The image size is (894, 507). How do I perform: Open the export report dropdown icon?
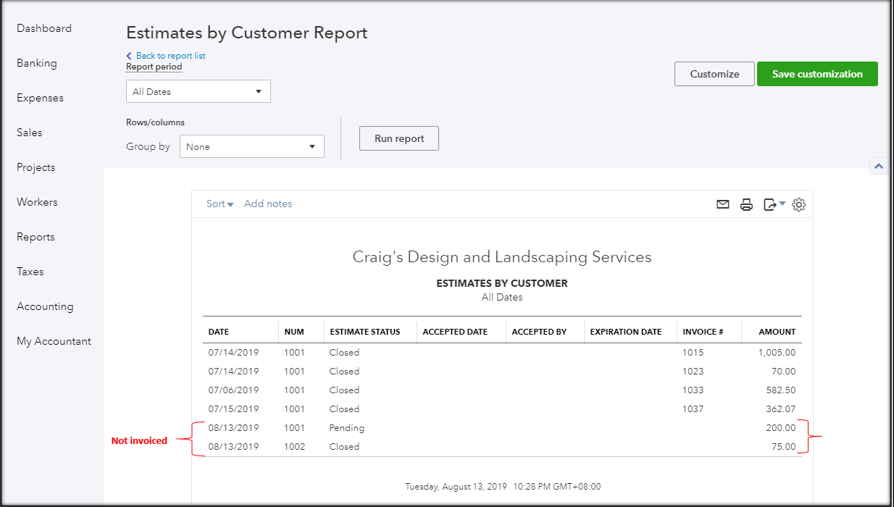774,204
